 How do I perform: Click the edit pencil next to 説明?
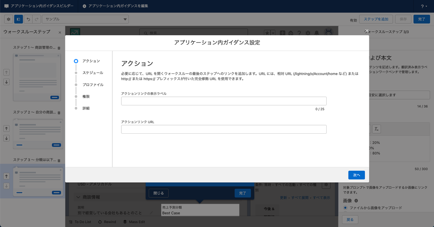(x=151, y=213)
